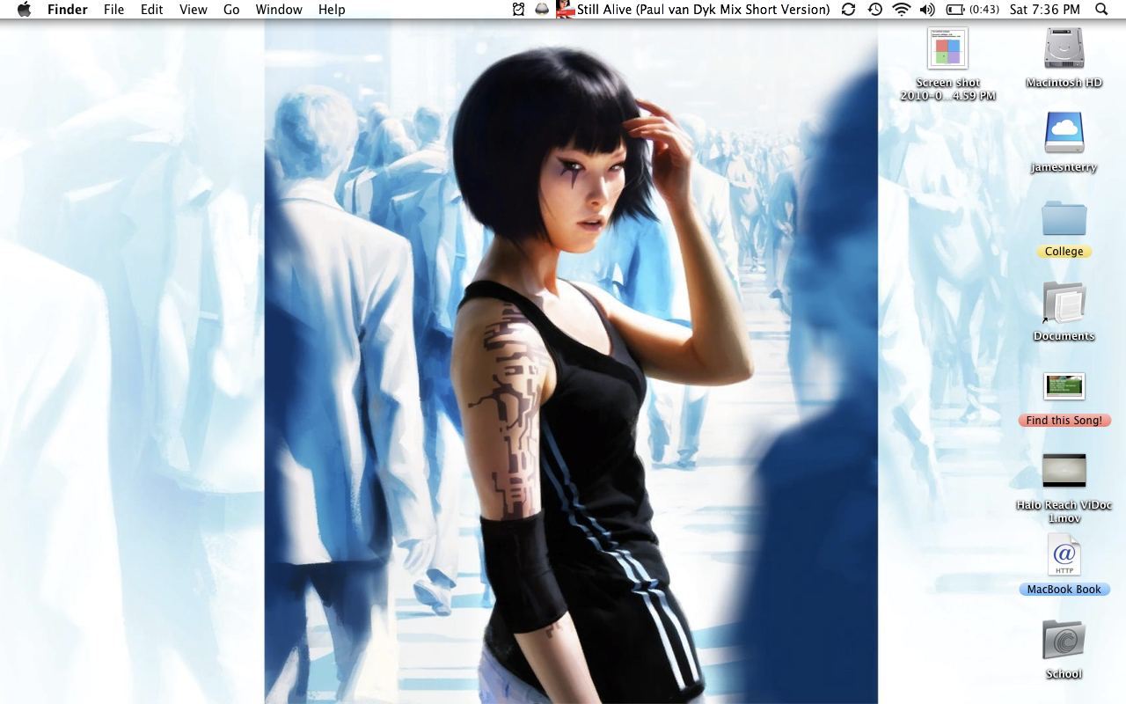Click the alarm clock menu bar icon

519,10
